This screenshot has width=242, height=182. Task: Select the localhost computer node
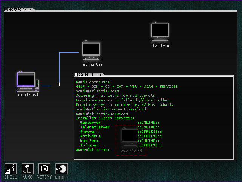[x=26, y=82]
